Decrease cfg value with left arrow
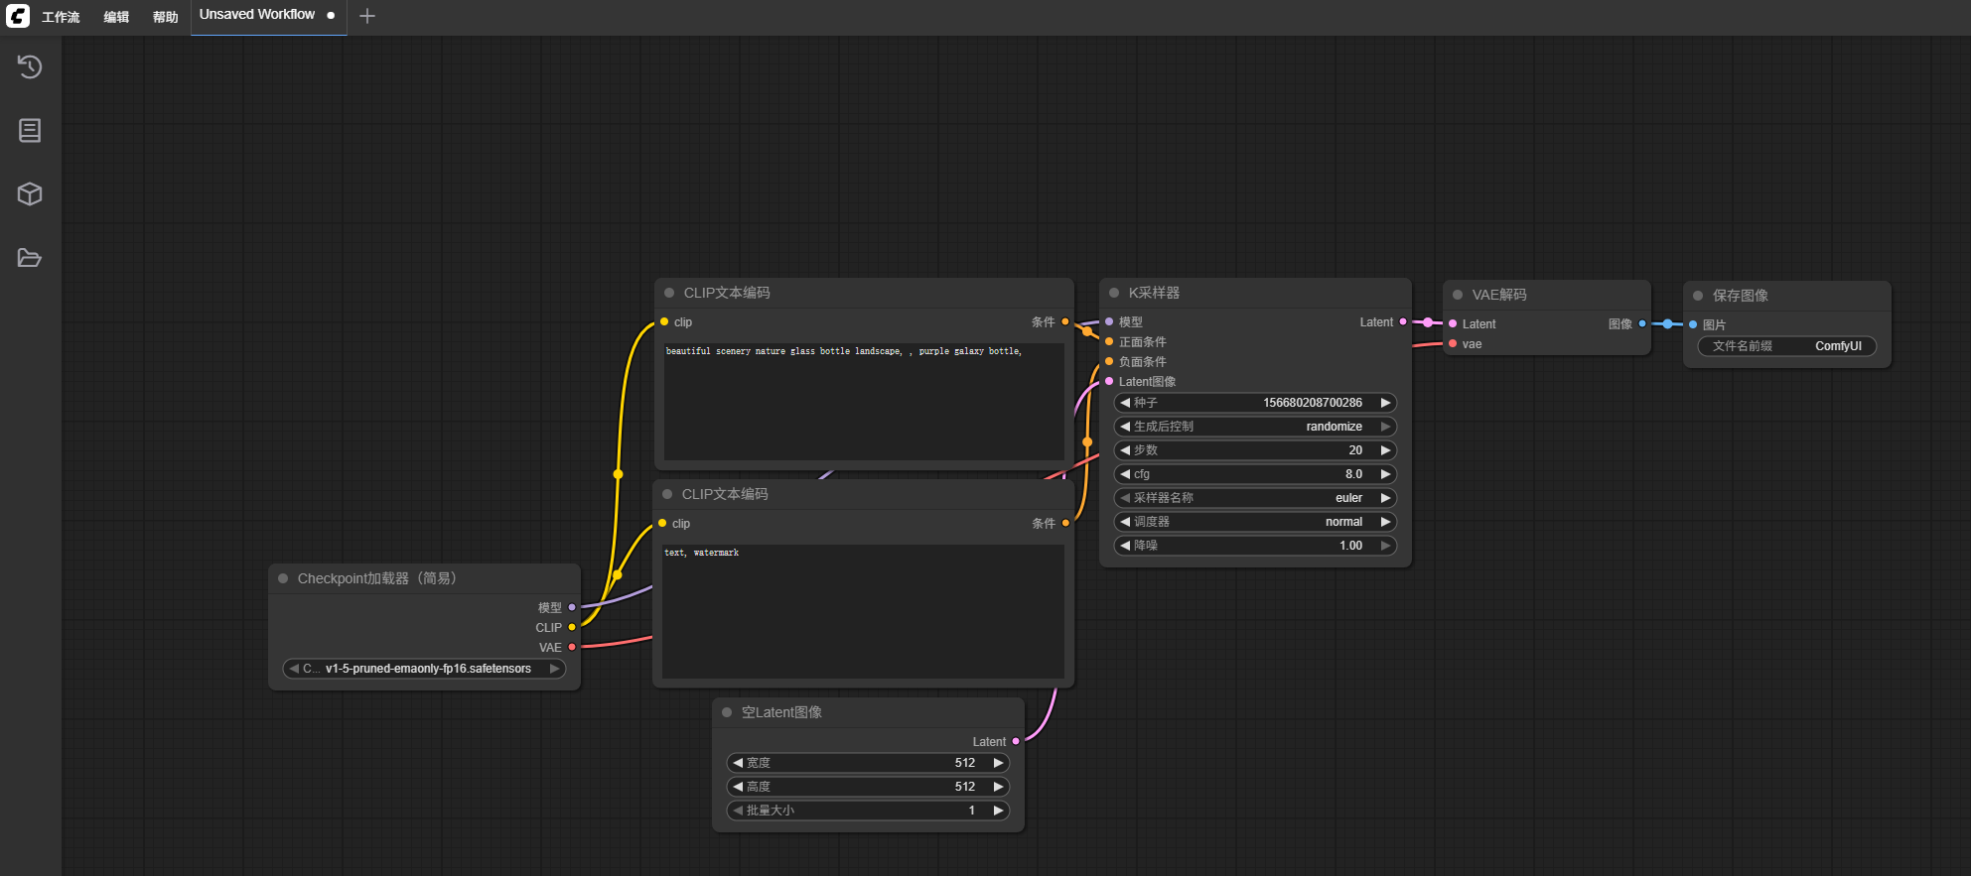This screenshot has height=876, width=1971. click(x=1125, y=474)
